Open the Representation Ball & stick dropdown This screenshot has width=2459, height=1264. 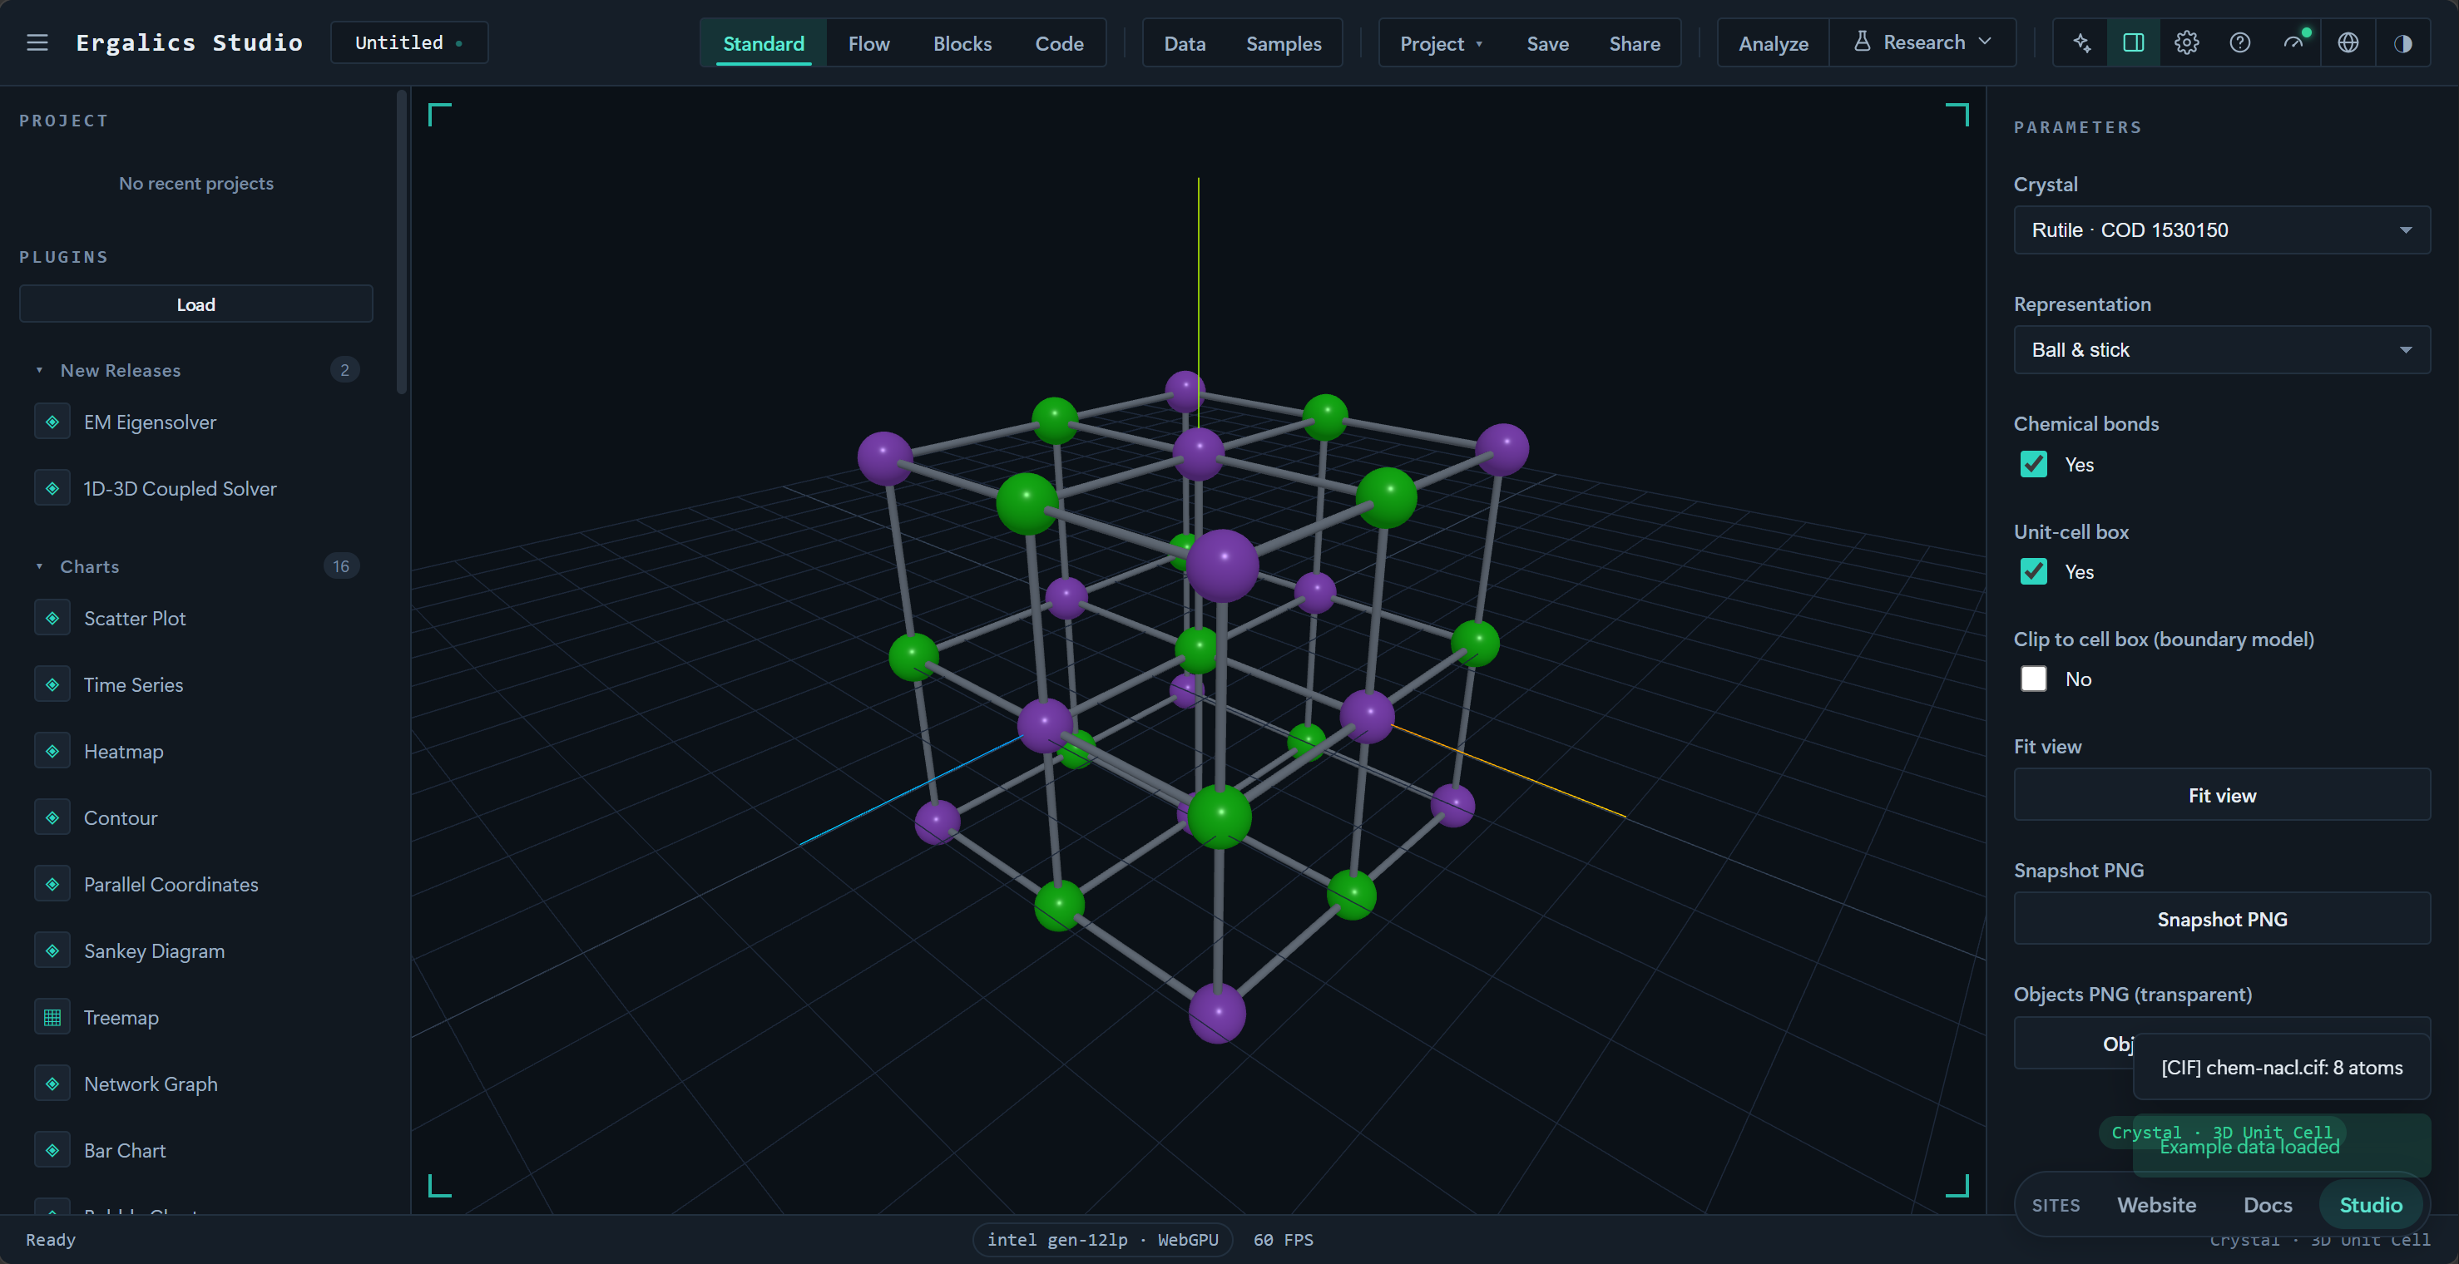tap(2222, 350)
